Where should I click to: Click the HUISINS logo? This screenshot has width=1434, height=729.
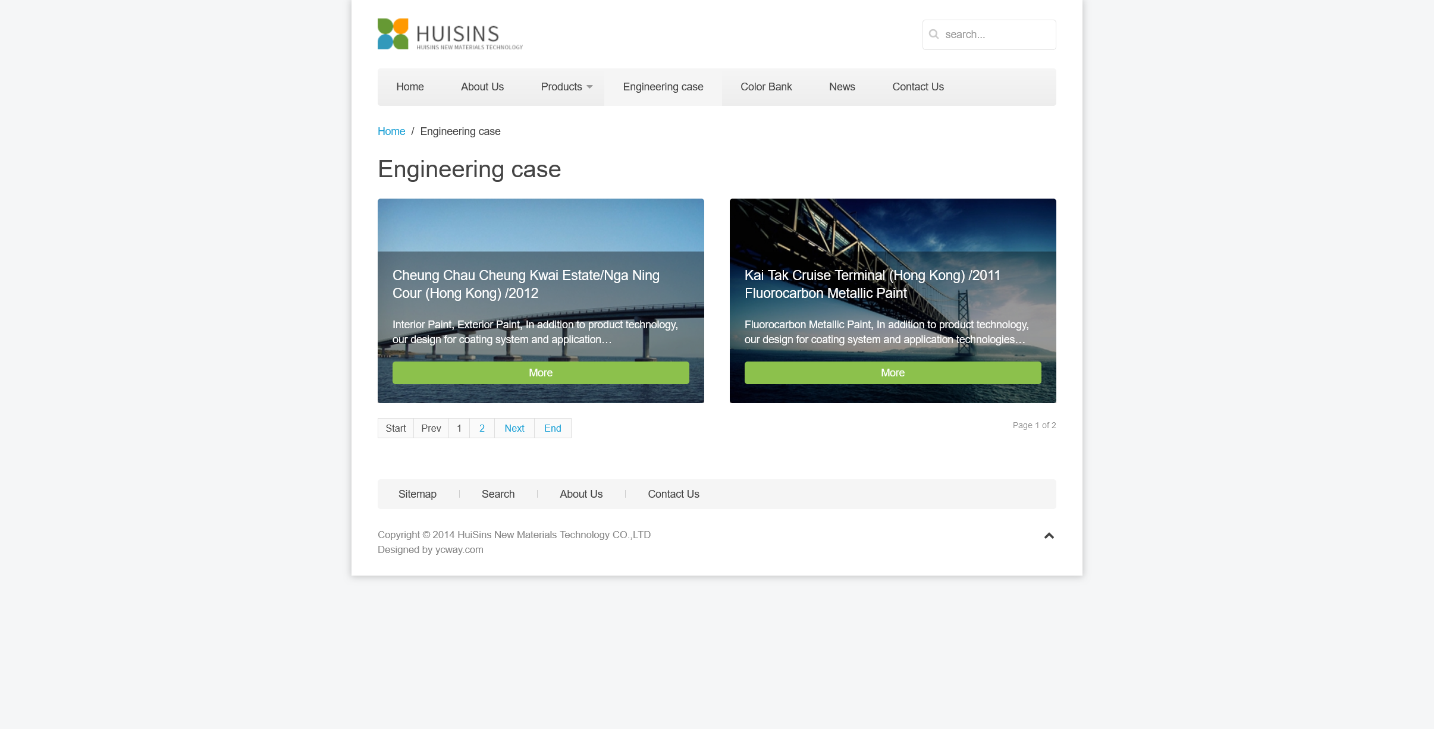[450, 34]
